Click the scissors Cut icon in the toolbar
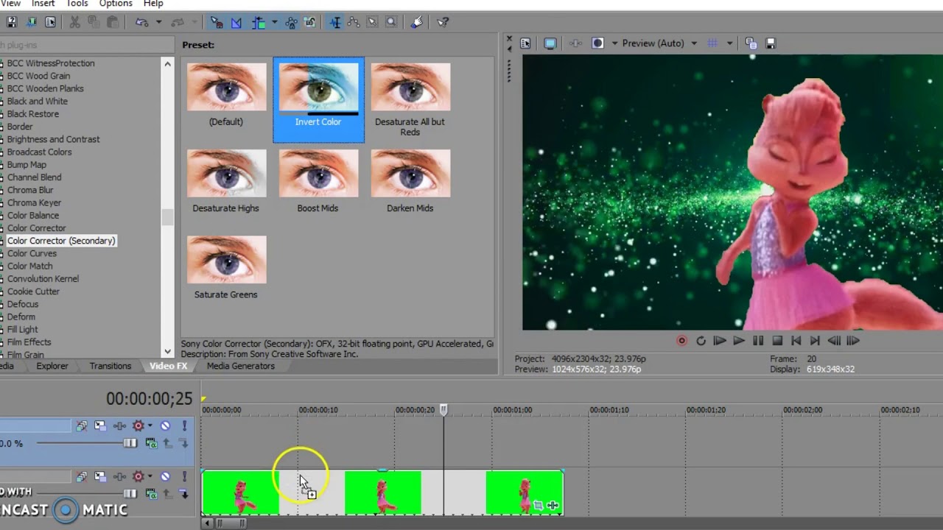Viewport: 943px width, 530px height. tap(74, 22)
